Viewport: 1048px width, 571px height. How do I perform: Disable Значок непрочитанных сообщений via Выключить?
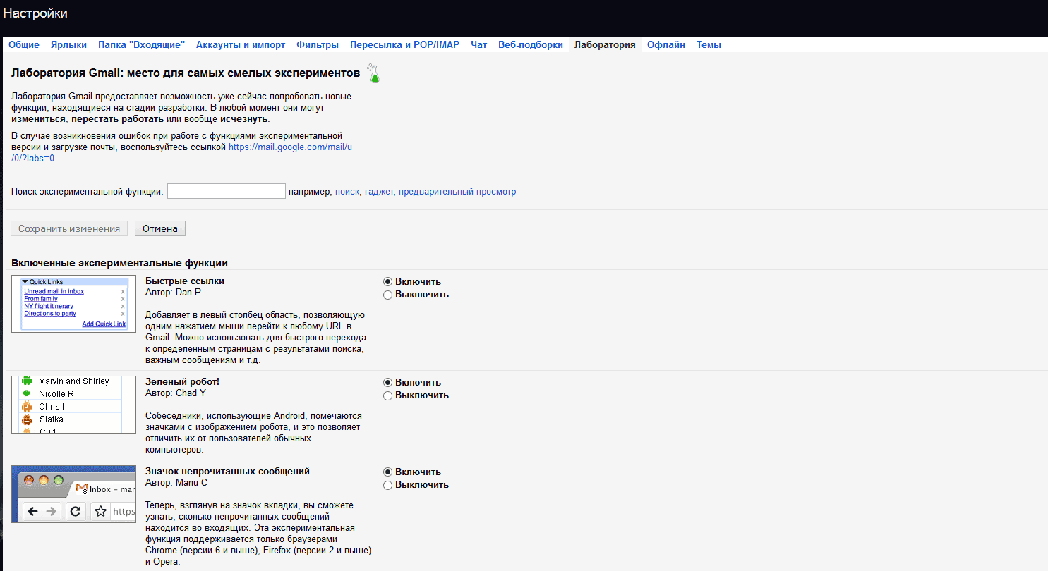[387, 485]
